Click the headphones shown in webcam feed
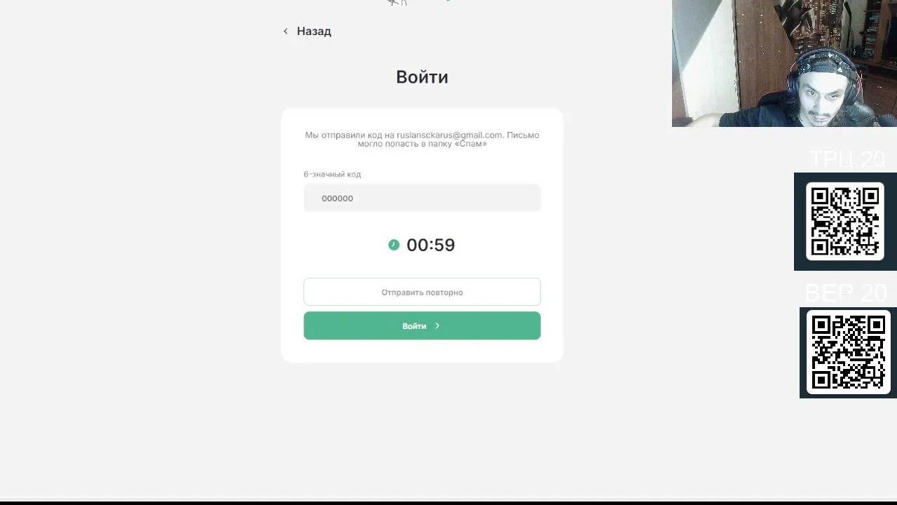The image size is (897, 505). 825,76
